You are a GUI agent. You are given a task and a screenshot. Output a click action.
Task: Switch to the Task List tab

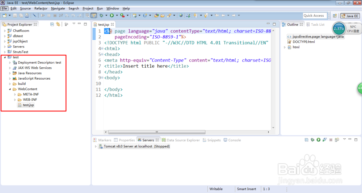pos(315,25)
